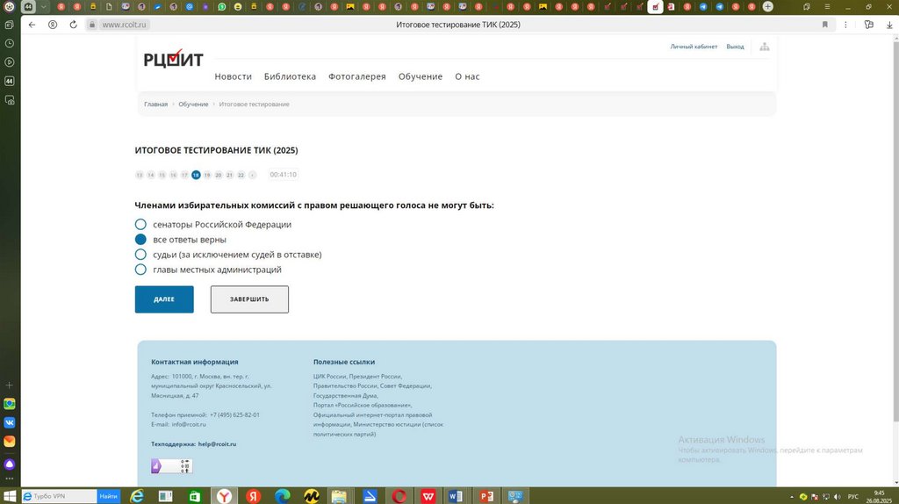
Task: Open File Explorer from the taskbar
Action: [340, 496]
